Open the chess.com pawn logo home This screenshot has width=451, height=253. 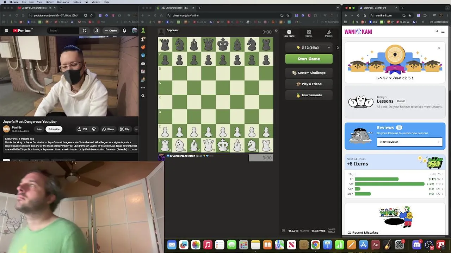143,31
